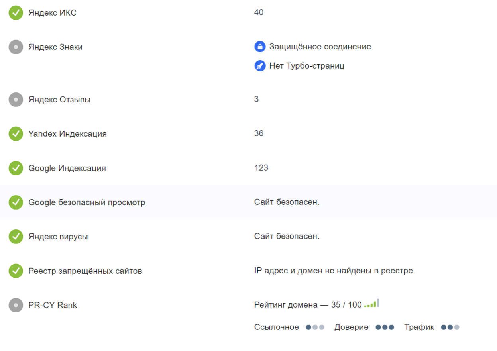Select the Google Индексация row label
Screen dimensions: 497x351
(x=67, y=168)
